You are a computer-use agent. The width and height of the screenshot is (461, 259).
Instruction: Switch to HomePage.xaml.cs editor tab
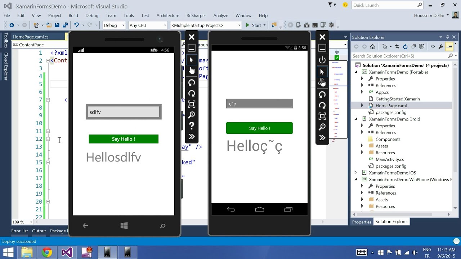click(31, 37)
